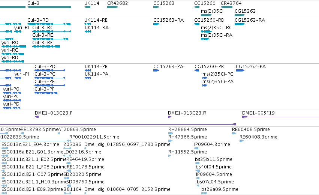Select transcript ms(2)35Ci-RC
The image size is (319, 195).
[216, 28]
